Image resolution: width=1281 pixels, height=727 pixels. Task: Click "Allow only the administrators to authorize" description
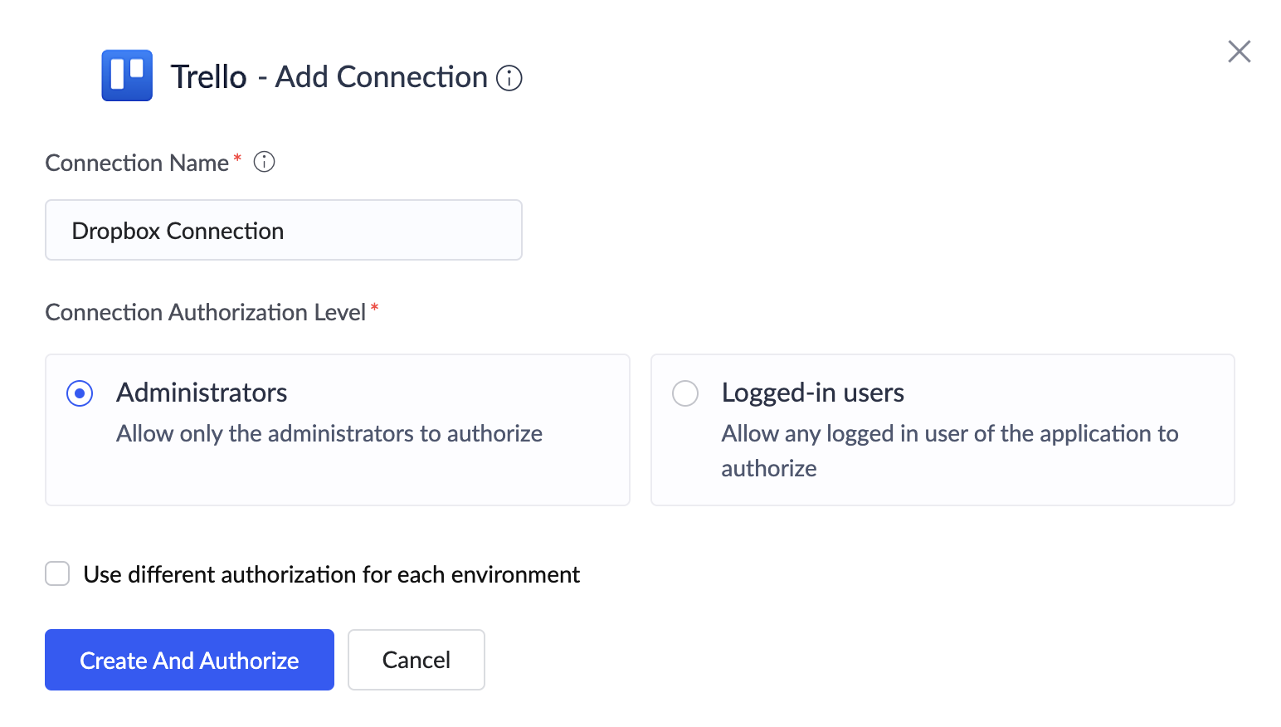point(329,433)
